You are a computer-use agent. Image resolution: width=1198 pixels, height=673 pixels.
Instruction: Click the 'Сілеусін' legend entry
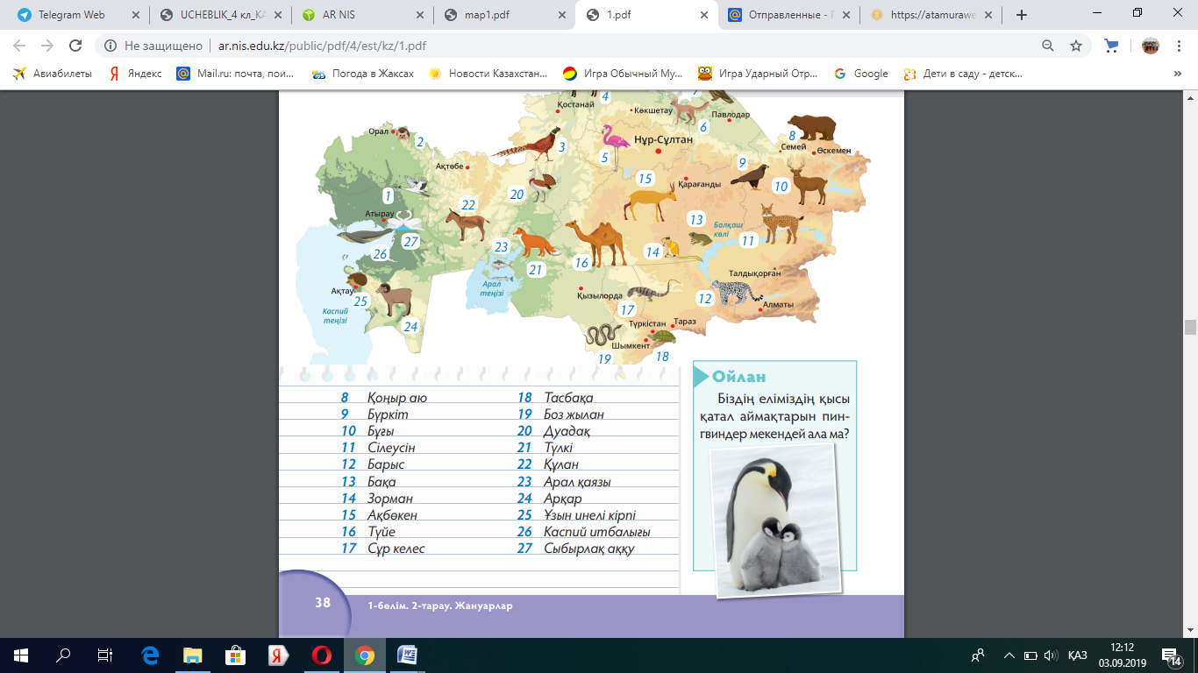coord(391,448)
